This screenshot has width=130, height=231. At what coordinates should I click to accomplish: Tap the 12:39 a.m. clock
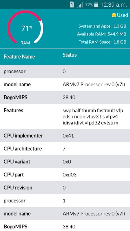tap(114, 5)
